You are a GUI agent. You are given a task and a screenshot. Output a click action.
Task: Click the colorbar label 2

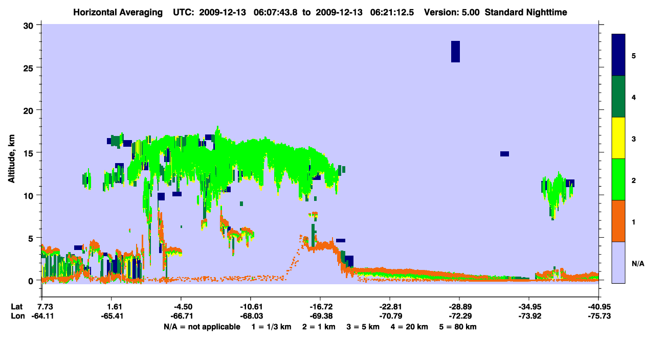[633, 179]
